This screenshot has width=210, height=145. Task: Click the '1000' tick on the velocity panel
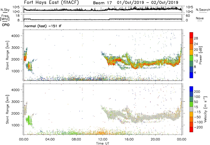[x=15, y=125]
